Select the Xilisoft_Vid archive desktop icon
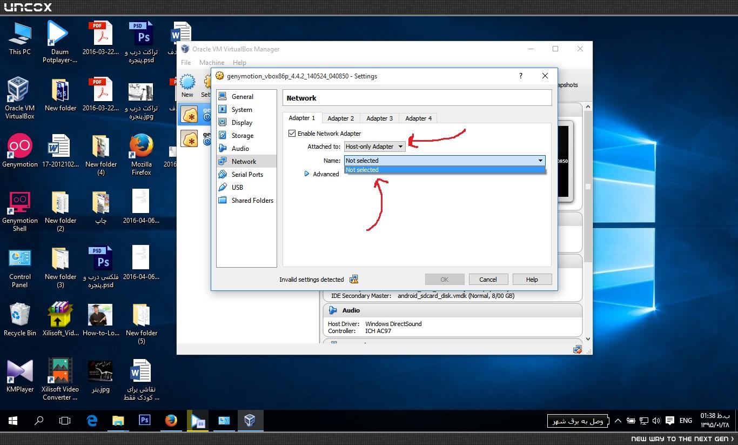The height and width of the screenshot is (445, 738). tap(60, 320)
